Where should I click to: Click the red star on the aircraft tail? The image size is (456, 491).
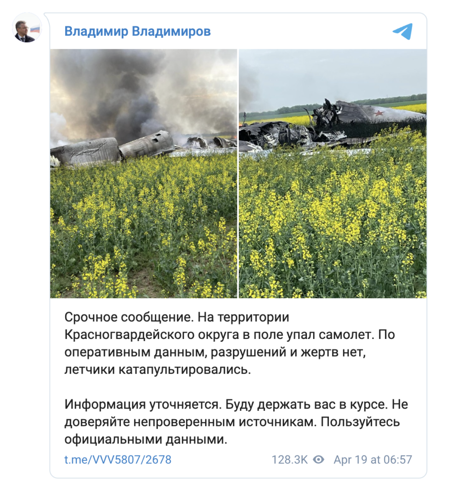point(380,113)
